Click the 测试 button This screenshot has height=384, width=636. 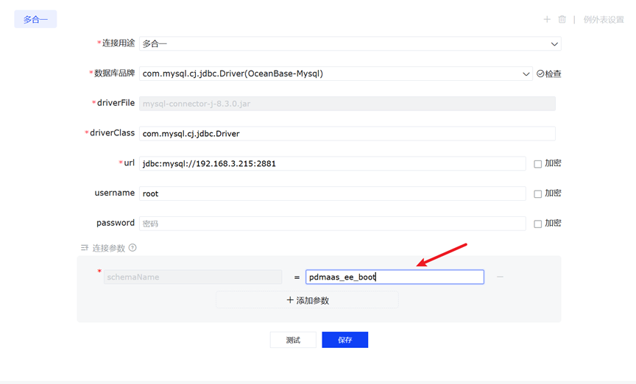pyautogui.click(x=293, y=340)
